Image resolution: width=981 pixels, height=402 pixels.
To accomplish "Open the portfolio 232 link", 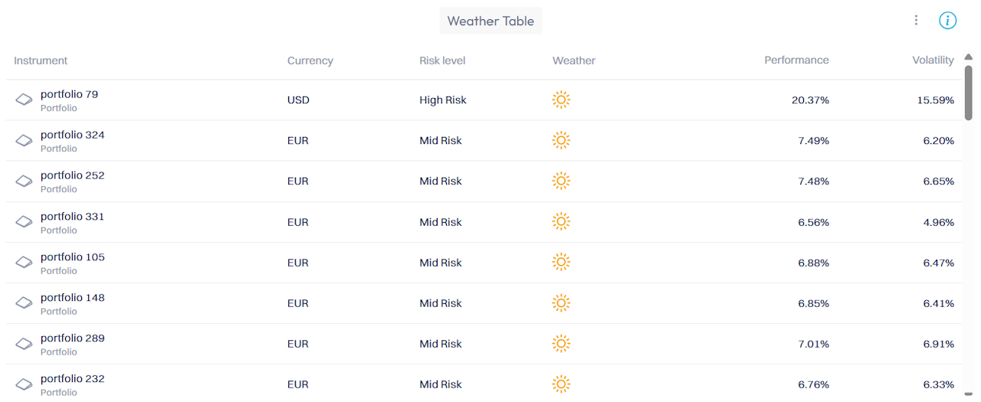I will point(73,378).
